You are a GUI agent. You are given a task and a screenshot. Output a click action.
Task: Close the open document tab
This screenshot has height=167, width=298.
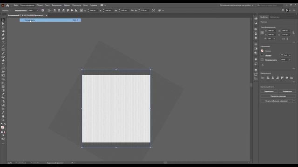click(x=47, y=15)
